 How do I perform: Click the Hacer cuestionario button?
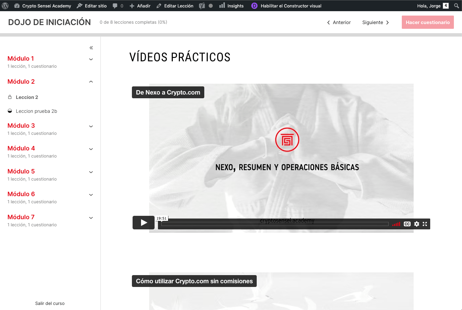(428, 22)
